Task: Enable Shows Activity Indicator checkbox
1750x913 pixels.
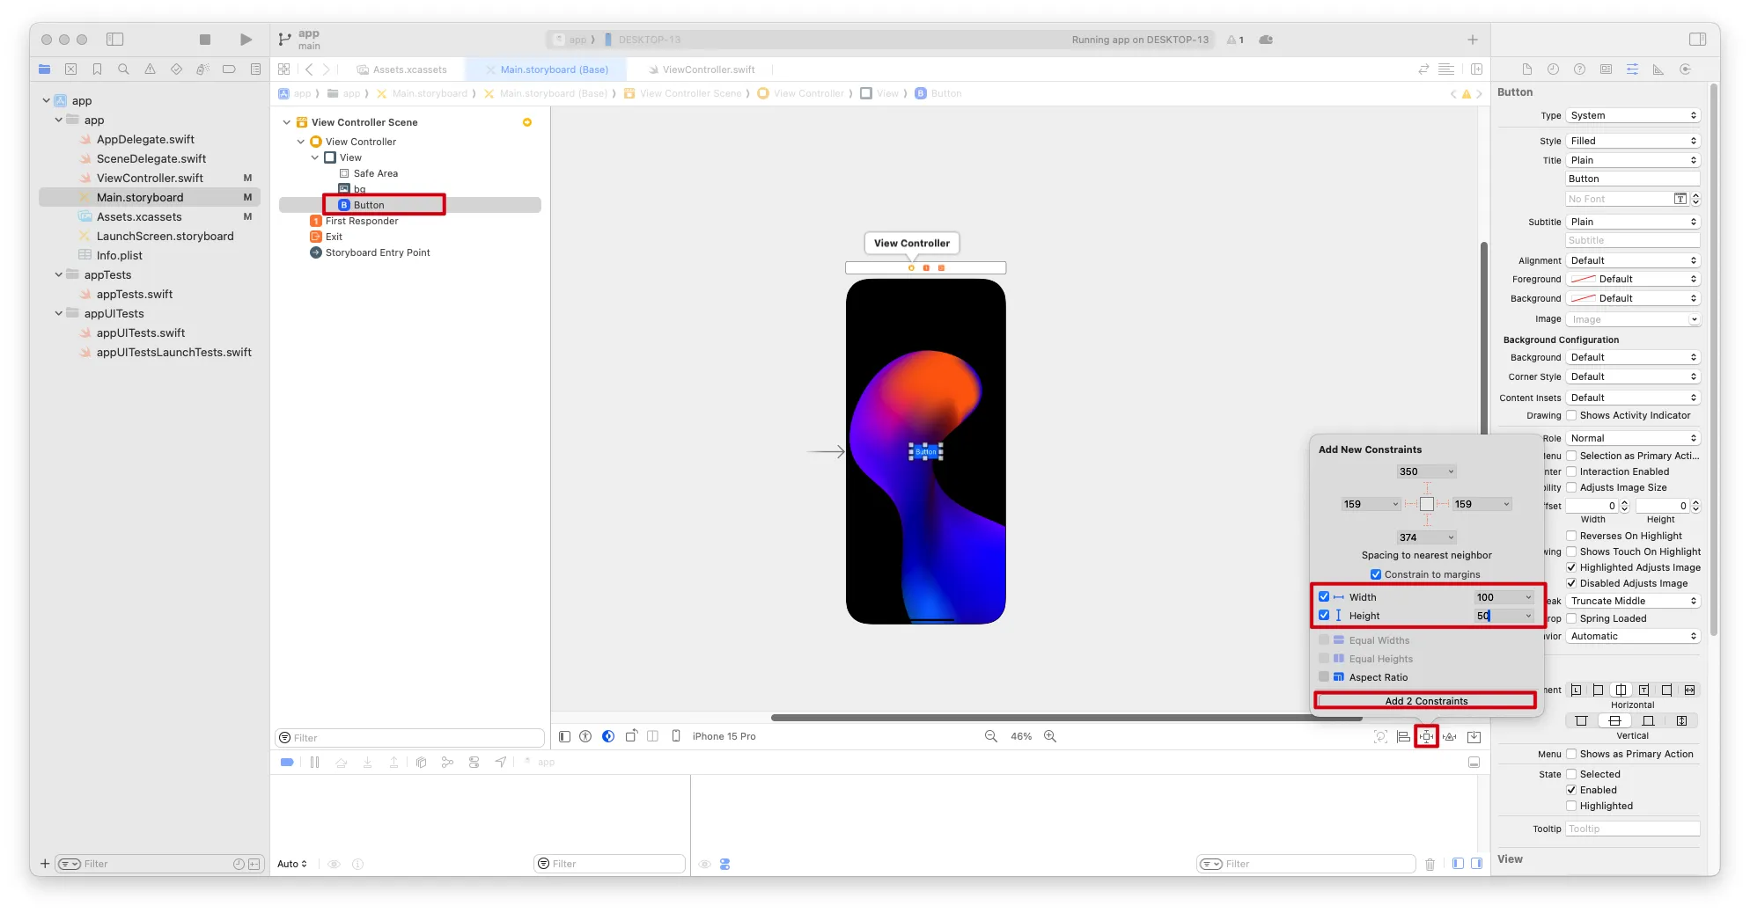Action: pos(1571,416)
